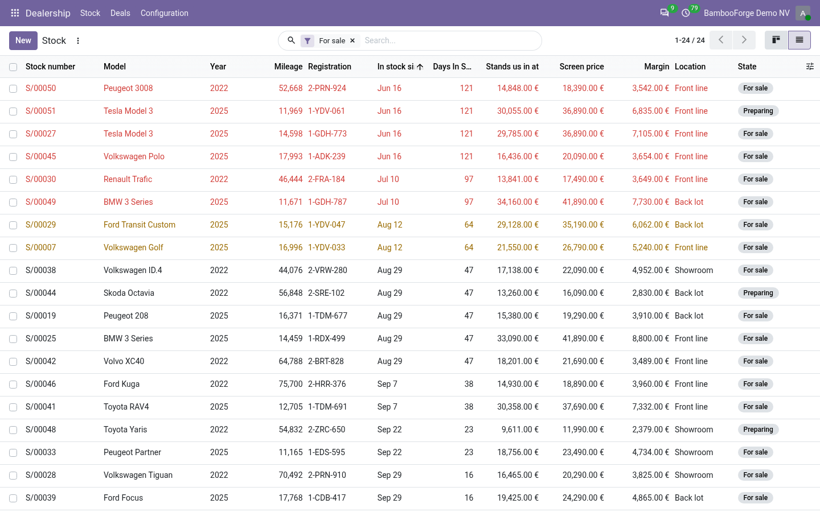This screenshot has width=820, height=512.
Task: Sort by Mileage column header
Action: click(288, 67)
